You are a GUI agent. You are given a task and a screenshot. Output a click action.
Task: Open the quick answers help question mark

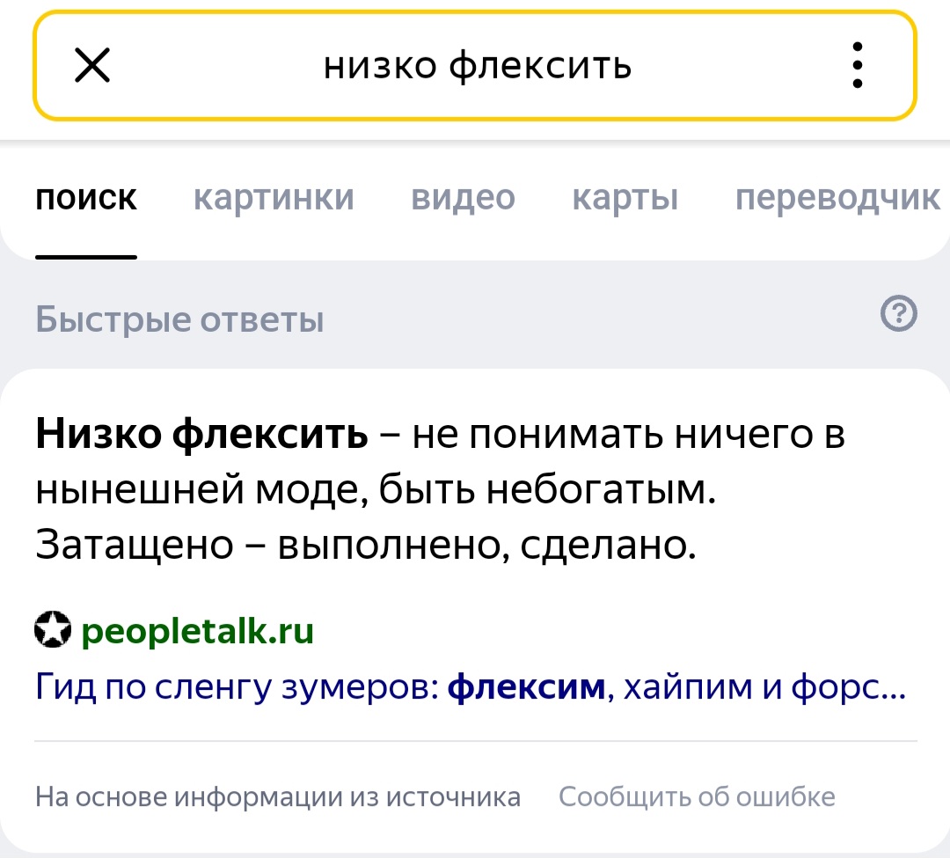click(898, 313)
